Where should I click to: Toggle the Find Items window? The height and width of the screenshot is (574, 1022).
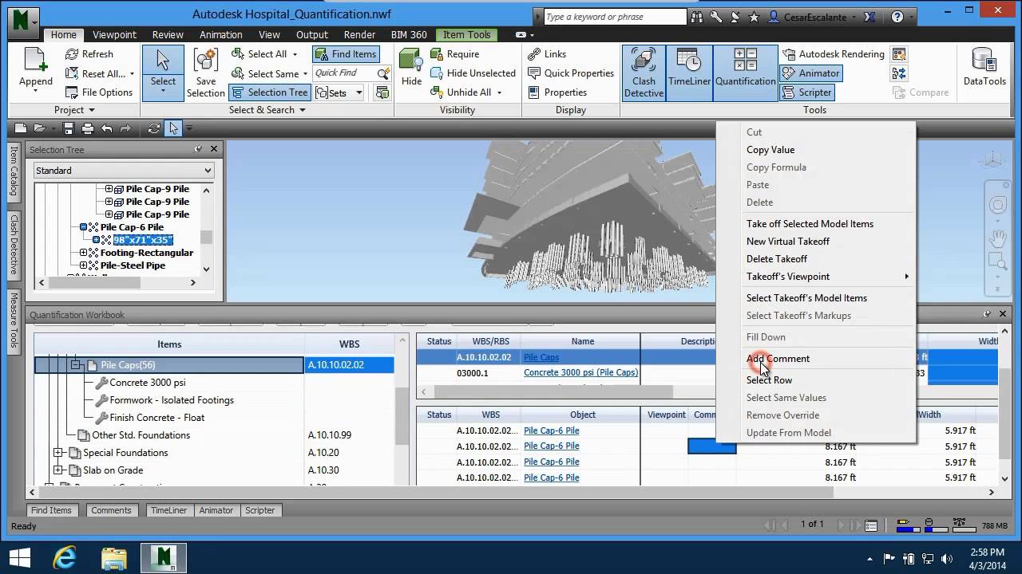click(346, 54)
